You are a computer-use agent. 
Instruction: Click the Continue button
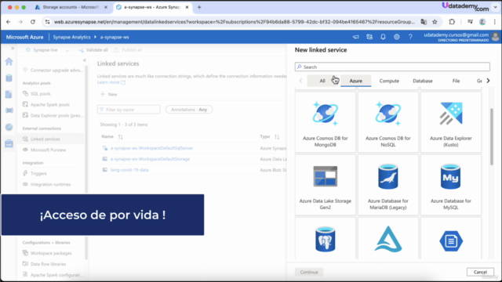[309, 272]
